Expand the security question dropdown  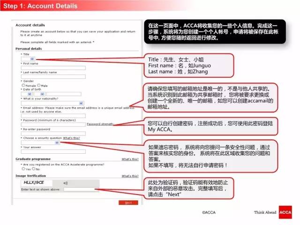click(x=40, y=142)
